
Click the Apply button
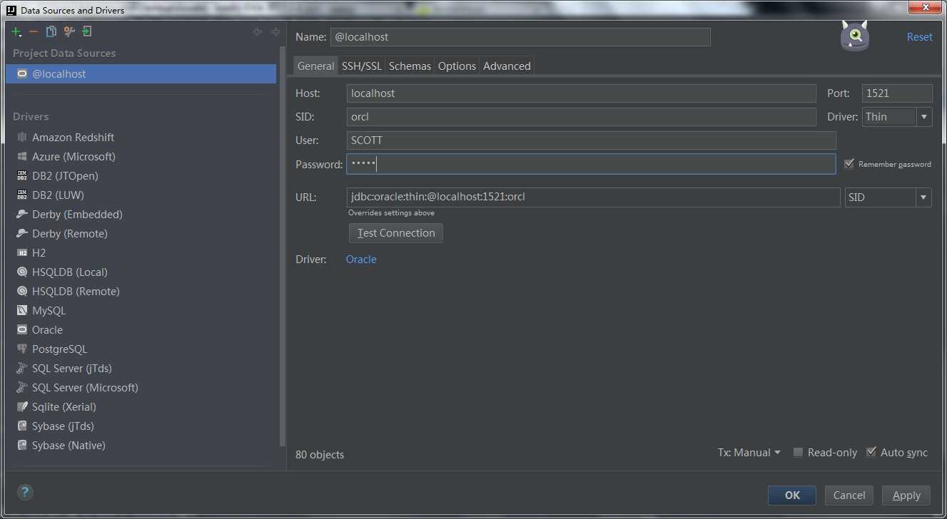coord(906,495)
